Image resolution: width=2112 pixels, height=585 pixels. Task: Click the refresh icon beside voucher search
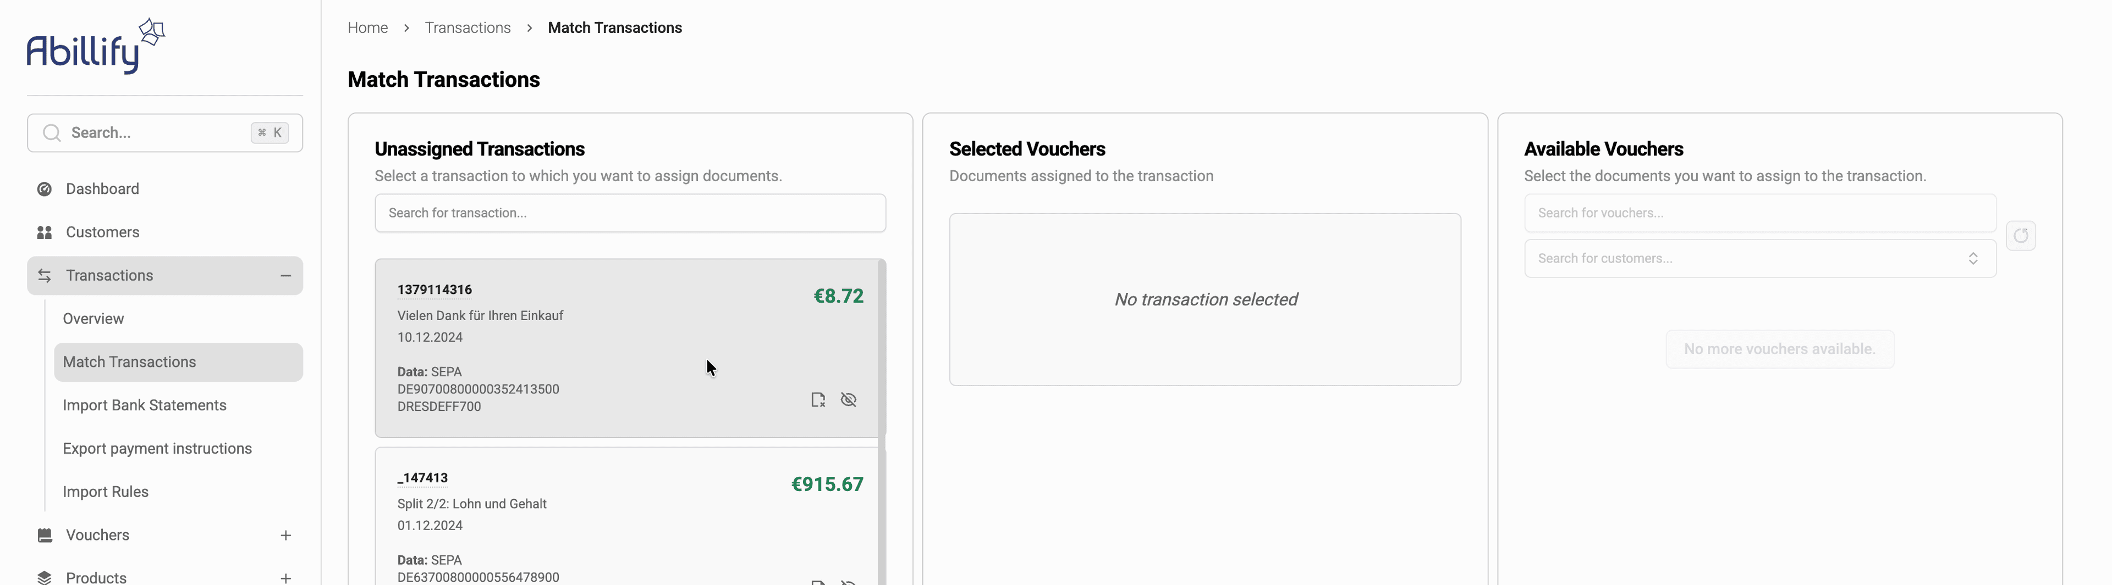point(2020,236)
